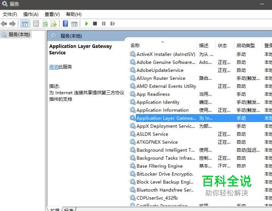Sort by the 状态 column header
Screen dimensions: 272x211
pos(222,46)
